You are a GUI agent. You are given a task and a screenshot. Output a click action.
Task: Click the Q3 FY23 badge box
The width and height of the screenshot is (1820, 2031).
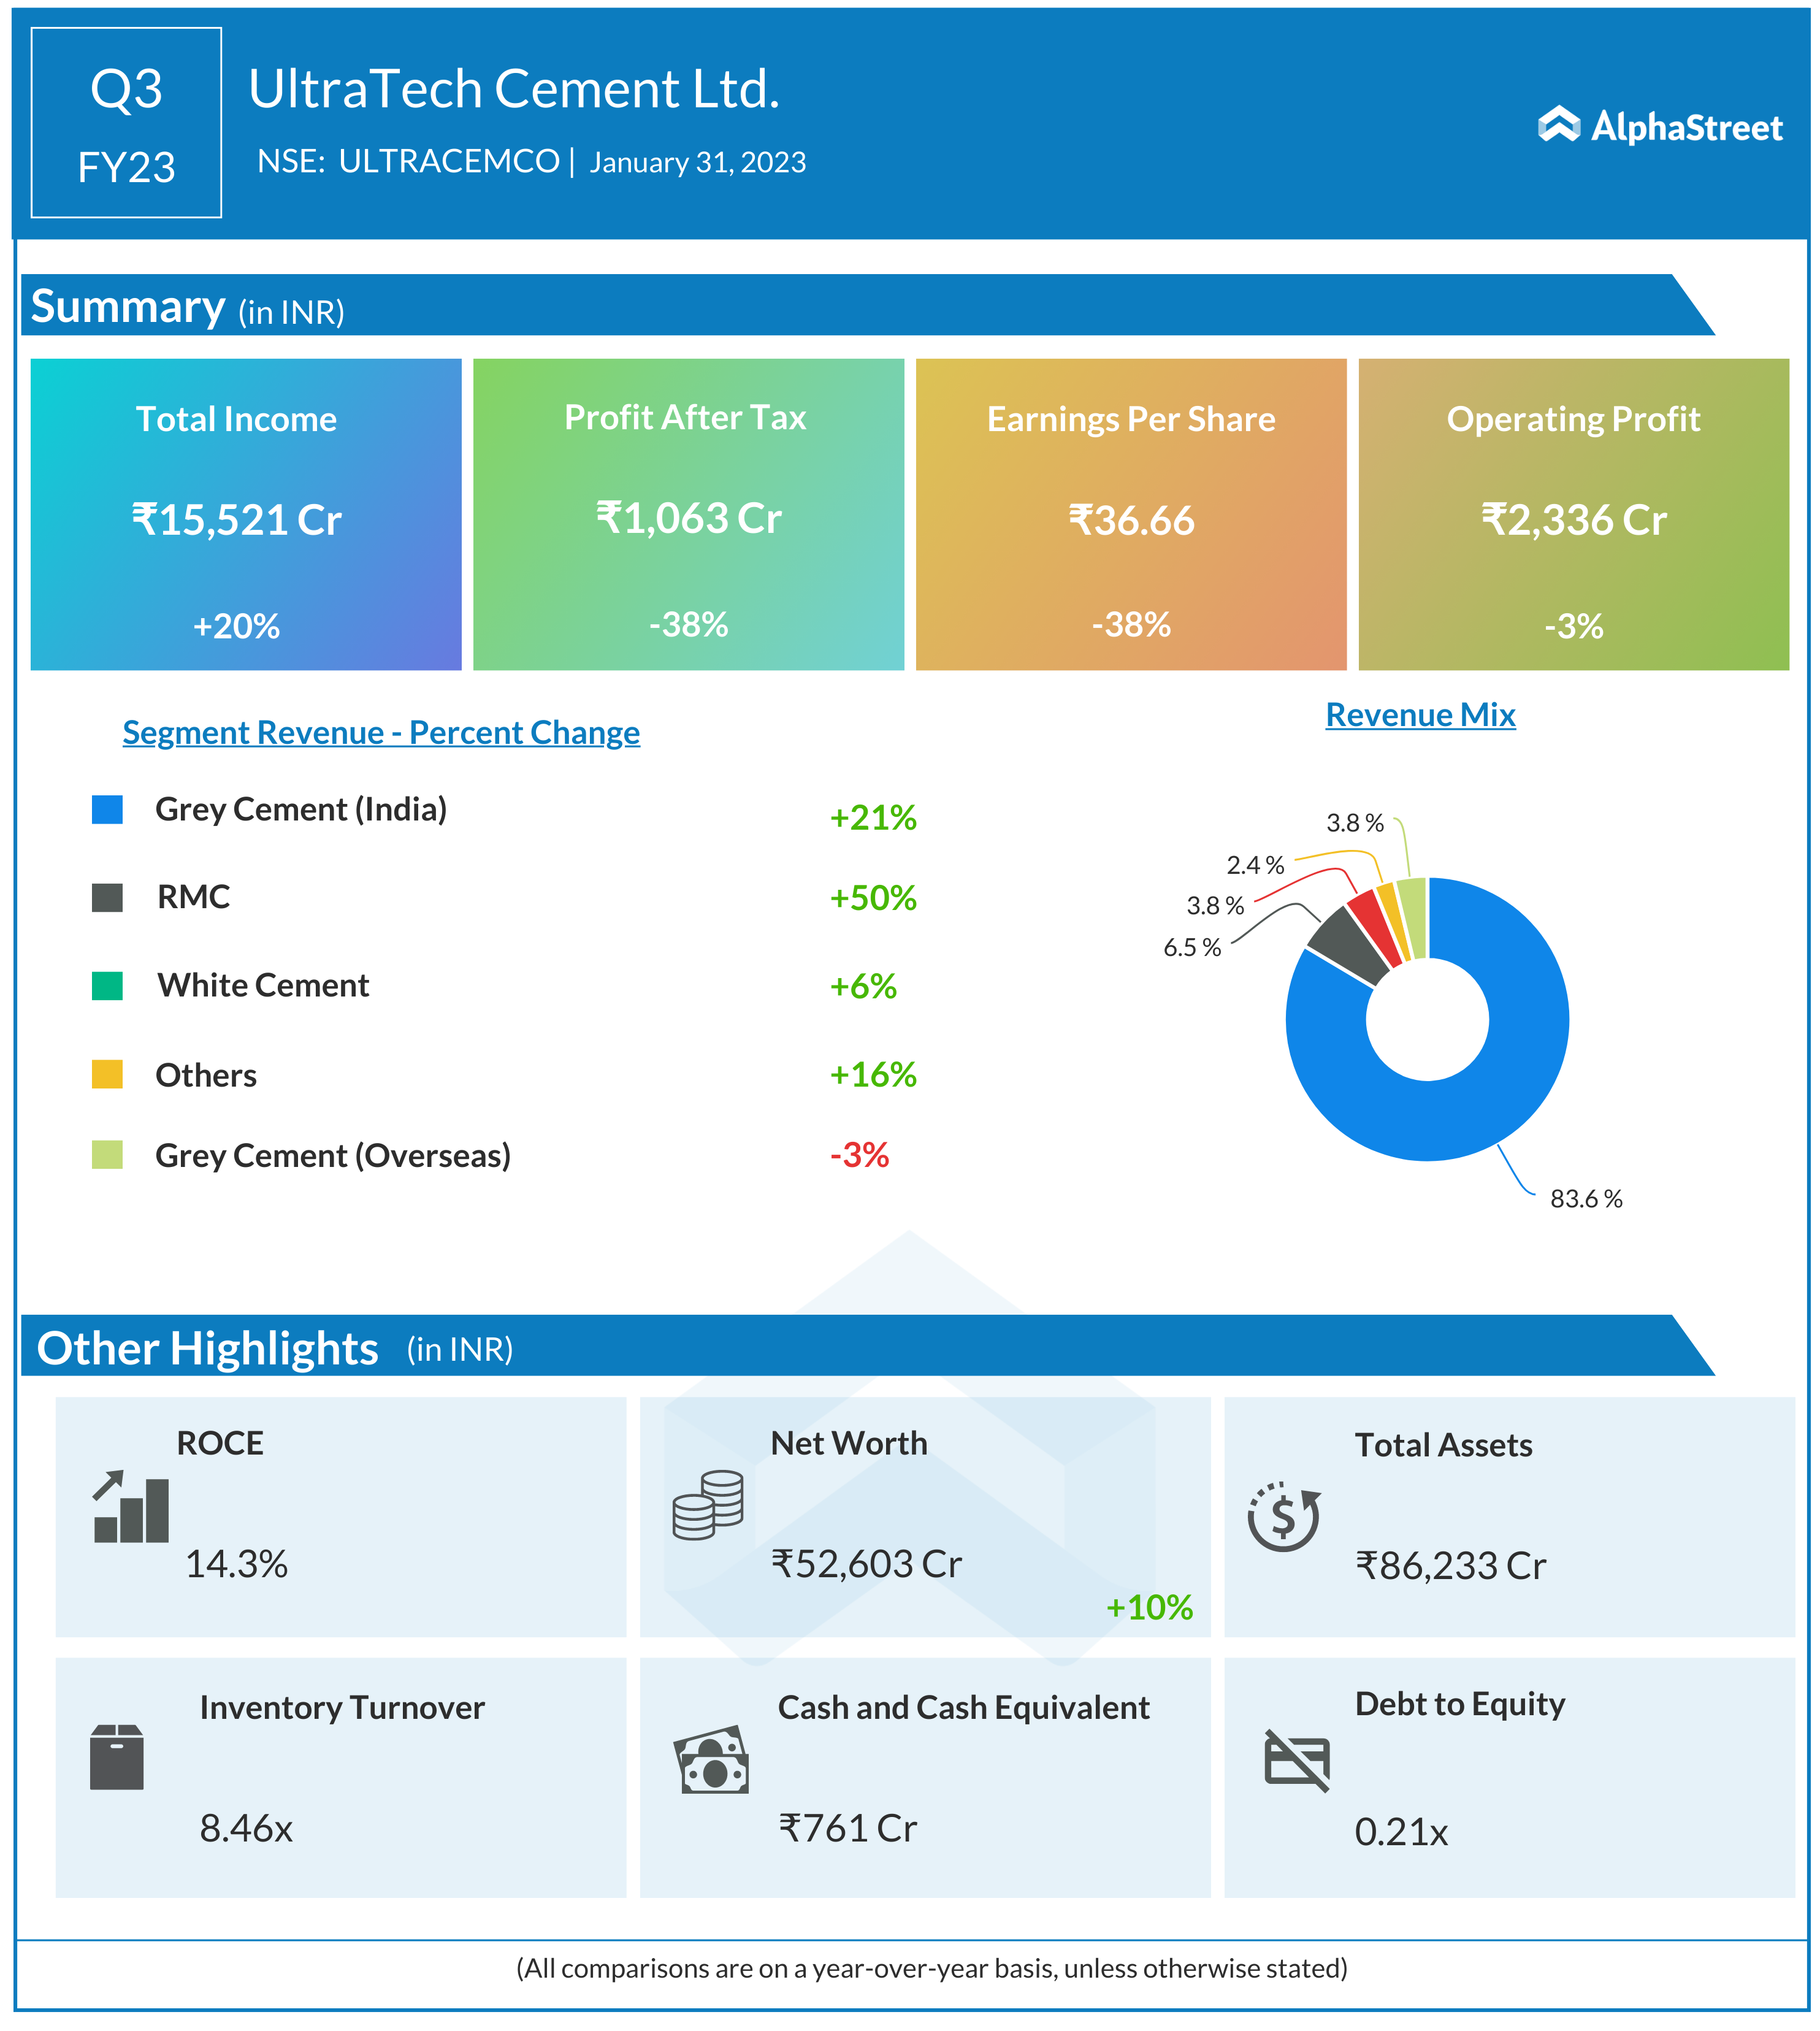click(126, 123)
